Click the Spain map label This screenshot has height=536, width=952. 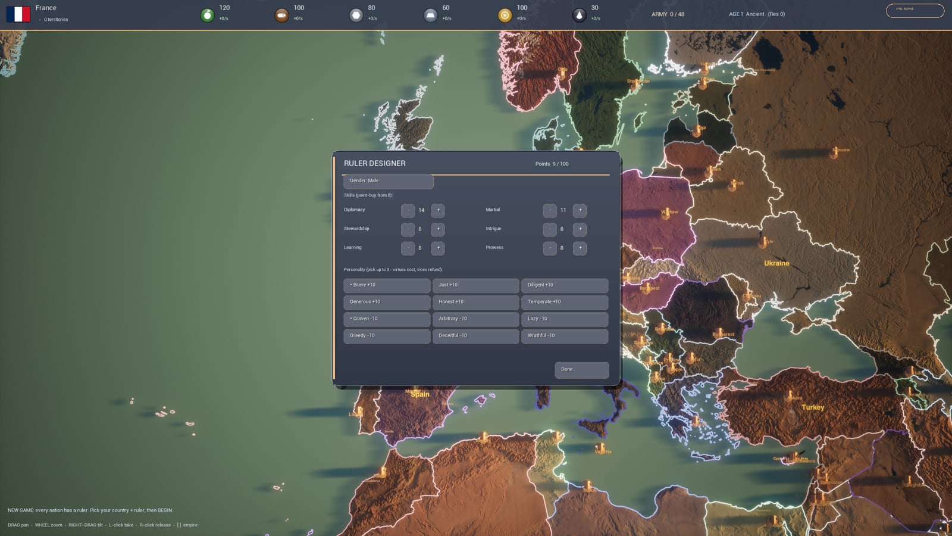click(419, 394)
